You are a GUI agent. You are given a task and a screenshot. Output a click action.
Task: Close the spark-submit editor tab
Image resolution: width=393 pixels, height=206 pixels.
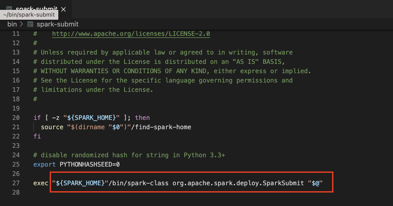pos(63,10)
